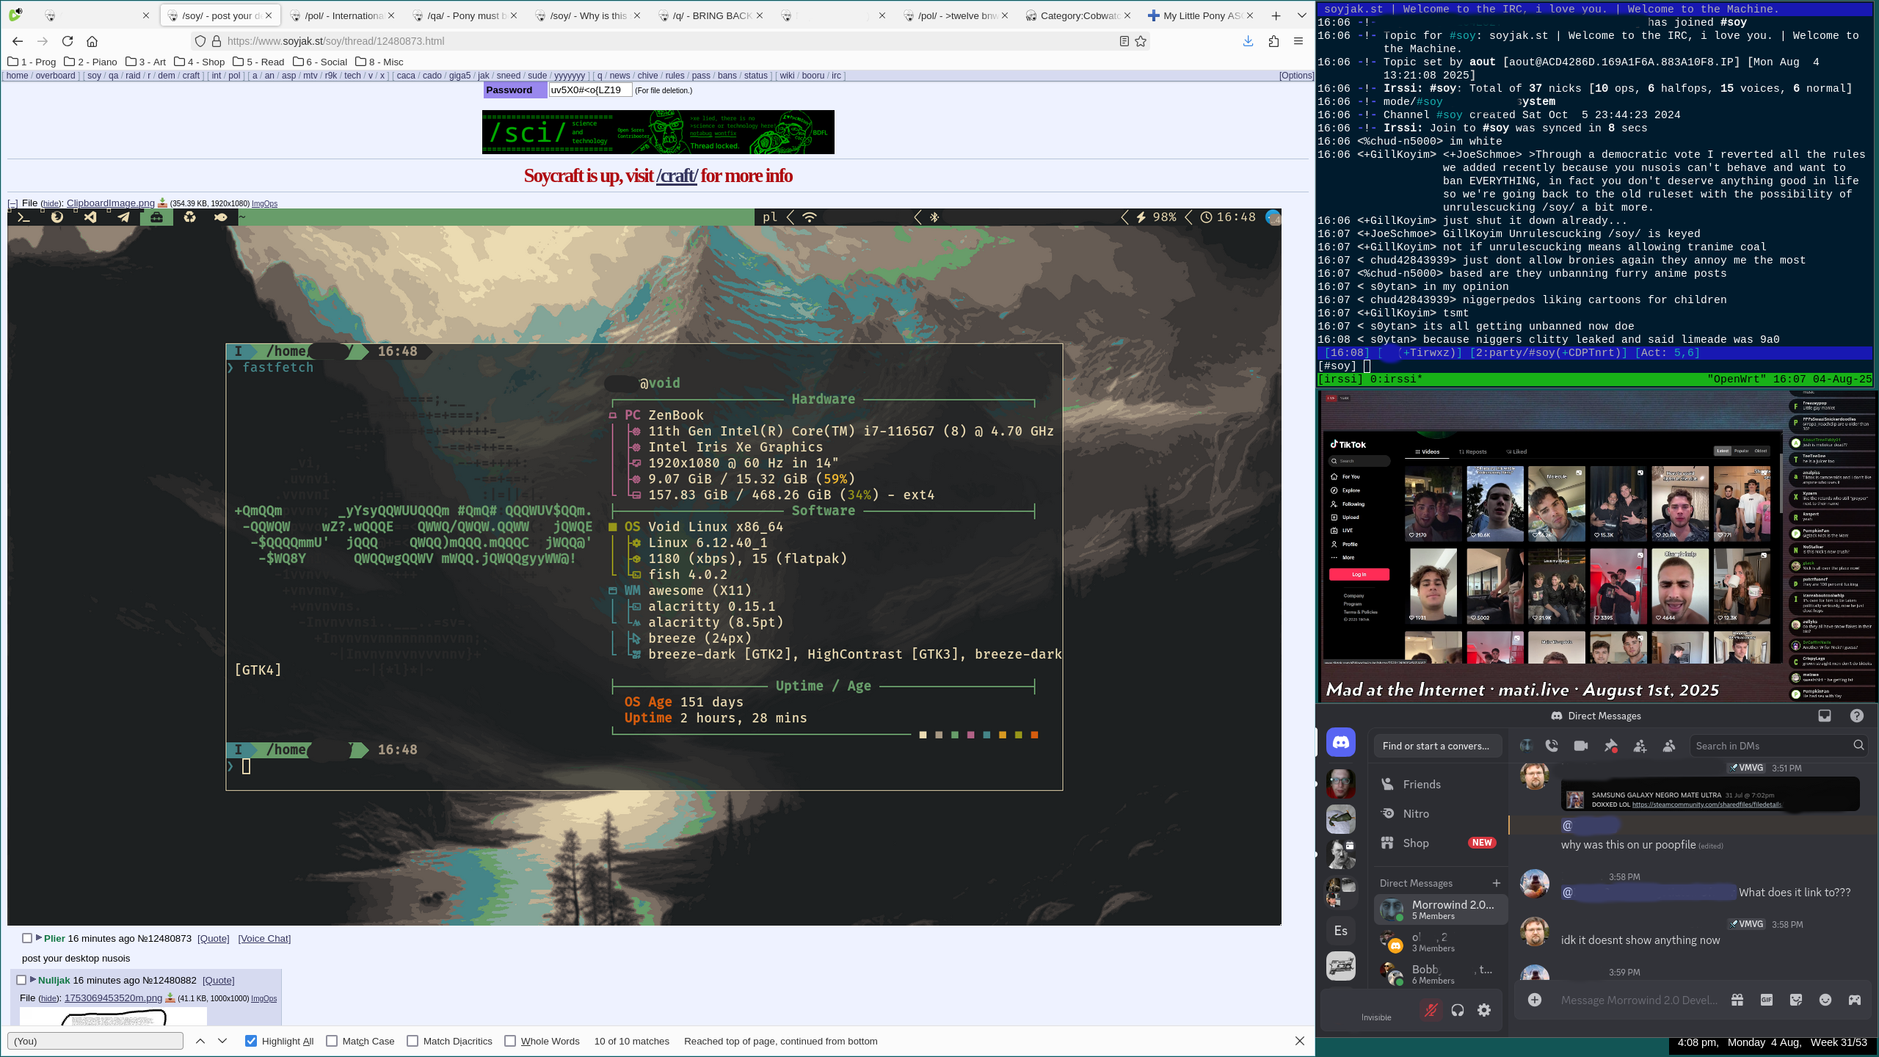Click the Discord home logo icon

(x=1340, y=742)
